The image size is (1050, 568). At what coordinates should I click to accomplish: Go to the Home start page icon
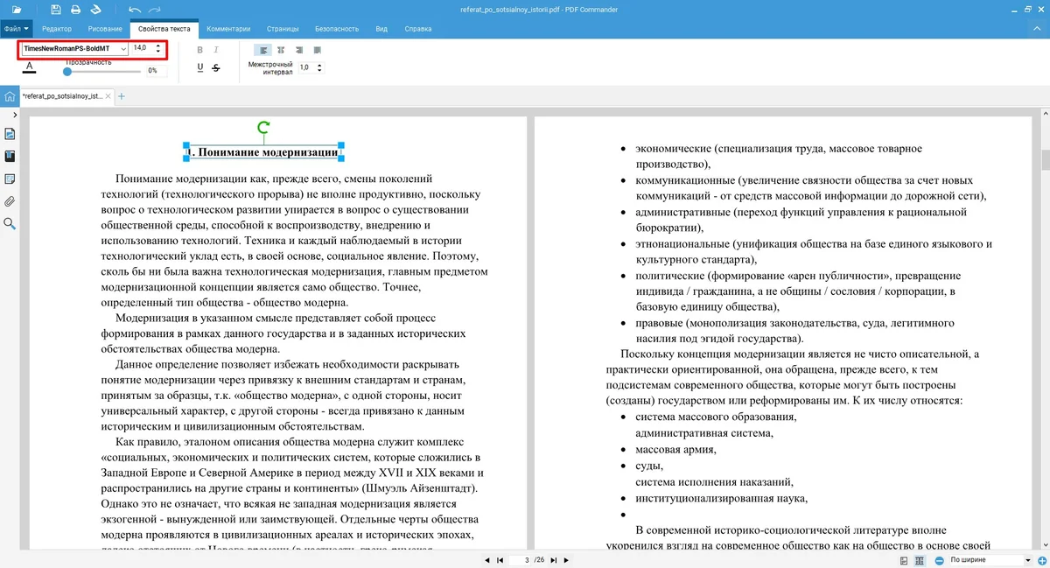coord(10,96)
